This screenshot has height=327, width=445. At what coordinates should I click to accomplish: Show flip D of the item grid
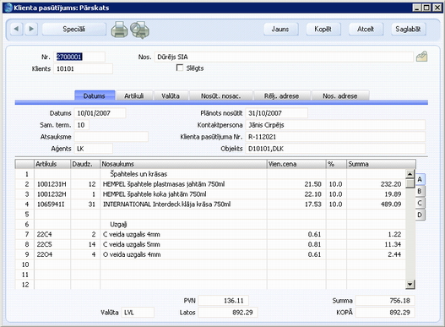pos(420,215)
